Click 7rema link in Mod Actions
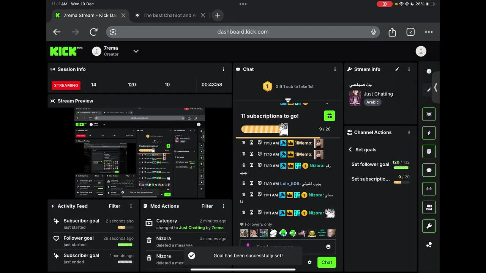Image resolution: width=486 pixels, height=273 pixels. [218, 228]
